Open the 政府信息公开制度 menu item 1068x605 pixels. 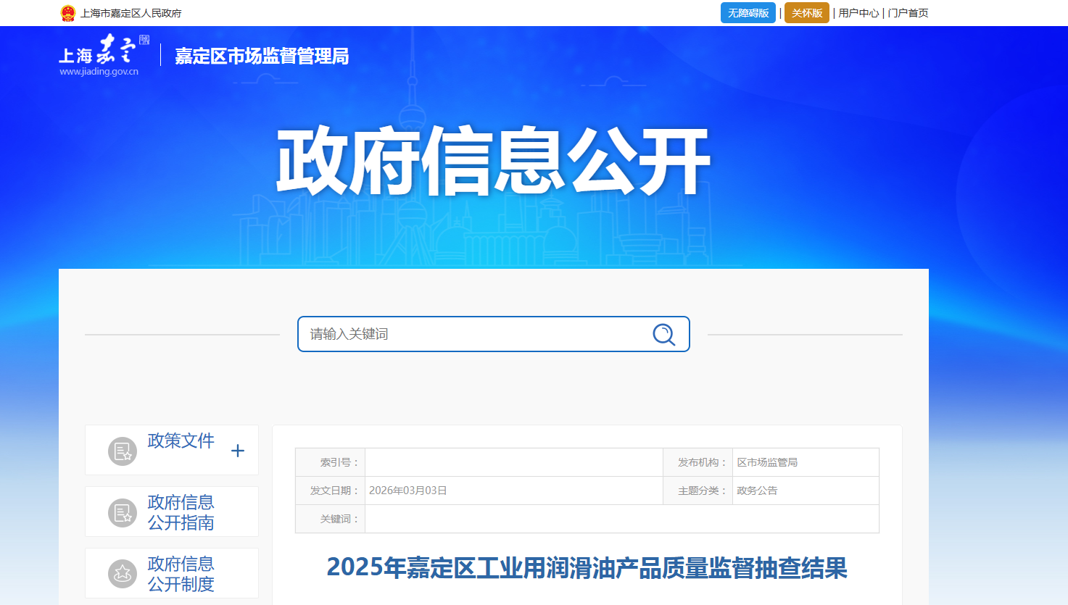coord(181,574)
